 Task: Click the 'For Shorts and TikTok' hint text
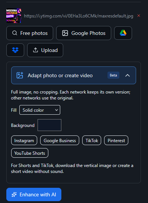(x=72, y=168)
